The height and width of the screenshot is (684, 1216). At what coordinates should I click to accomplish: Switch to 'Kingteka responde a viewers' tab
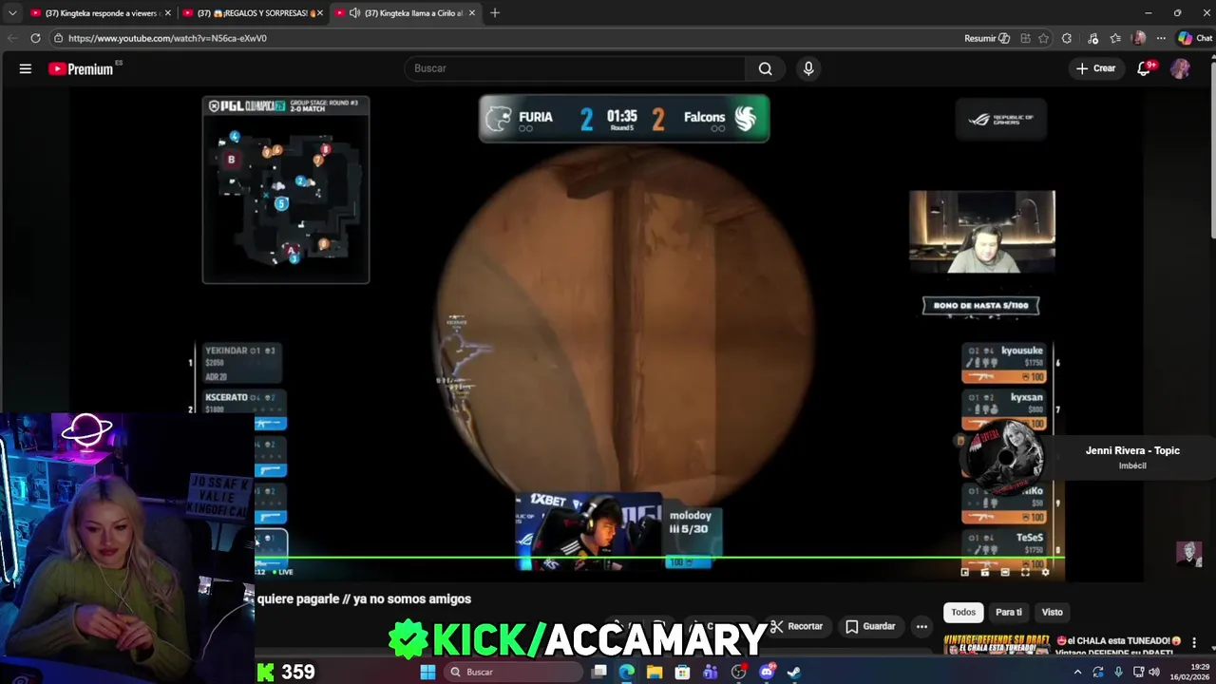click(100, 13)
